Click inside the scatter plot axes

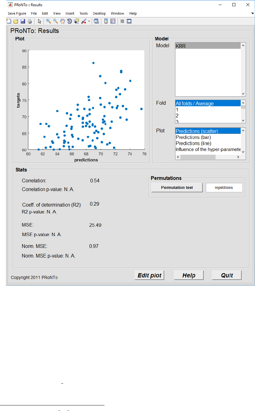pyautogui.click(x=86, y=100)
